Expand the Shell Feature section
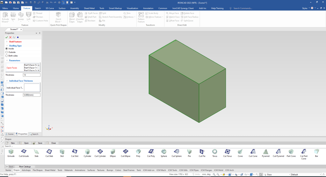The height and width of the screenshot is (177, 326). coord(7,42)
